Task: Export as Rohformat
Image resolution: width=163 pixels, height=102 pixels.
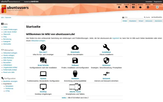Action: [9, 89]
